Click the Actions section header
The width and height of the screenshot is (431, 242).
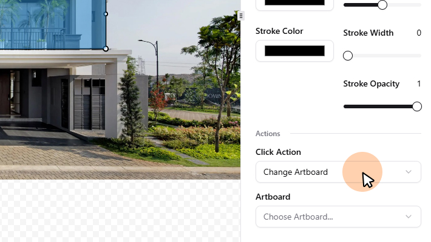268,133
